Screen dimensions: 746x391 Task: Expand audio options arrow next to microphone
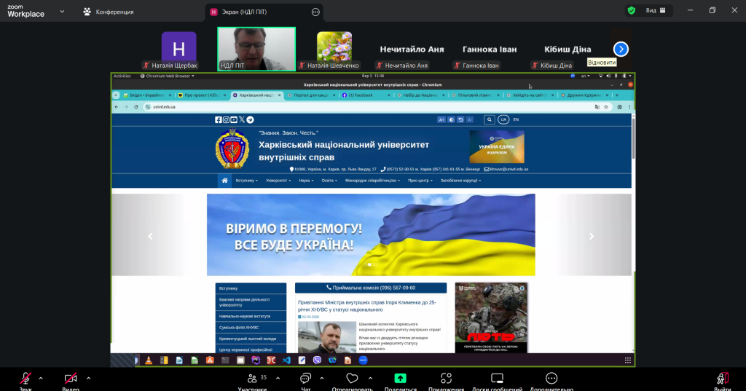coord(41,378)
